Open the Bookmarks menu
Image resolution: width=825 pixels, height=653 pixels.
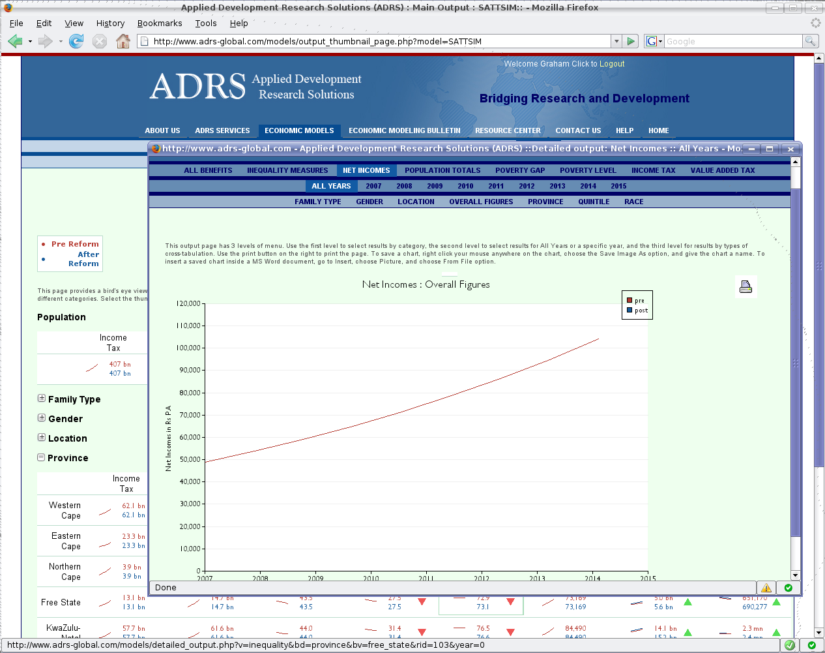point(159,23)
